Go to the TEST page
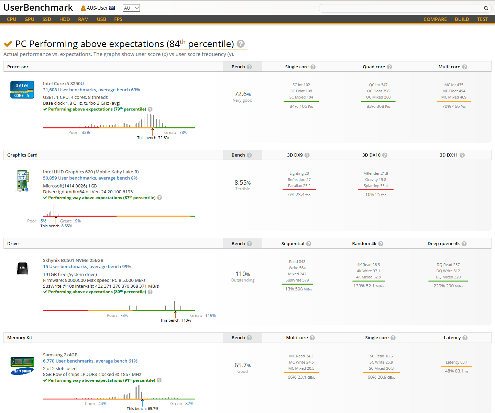The image size is (495, 413). 482,19
